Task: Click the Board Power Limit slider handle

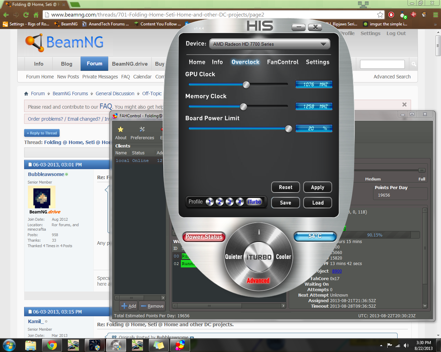Action: pos(288,129)
